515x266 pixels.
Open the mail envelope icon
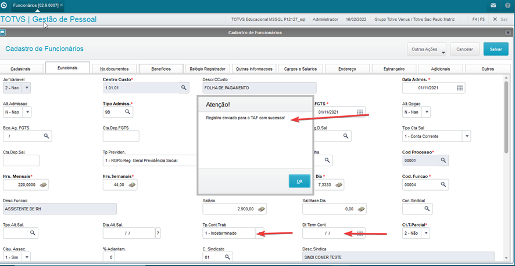pos(493,6)
